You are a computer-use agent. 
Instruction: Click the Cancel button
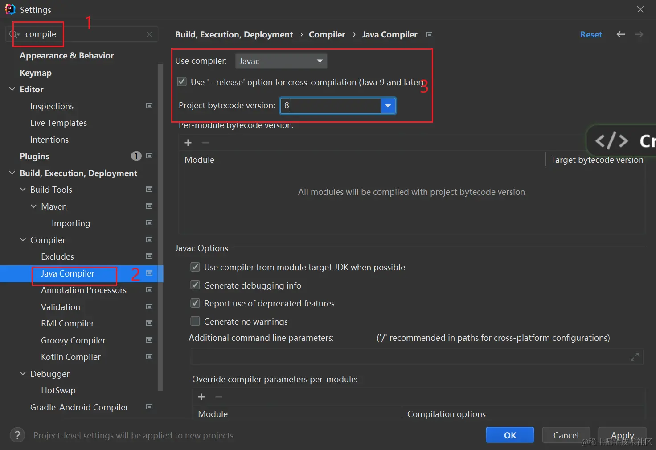(x=566, y=435)
